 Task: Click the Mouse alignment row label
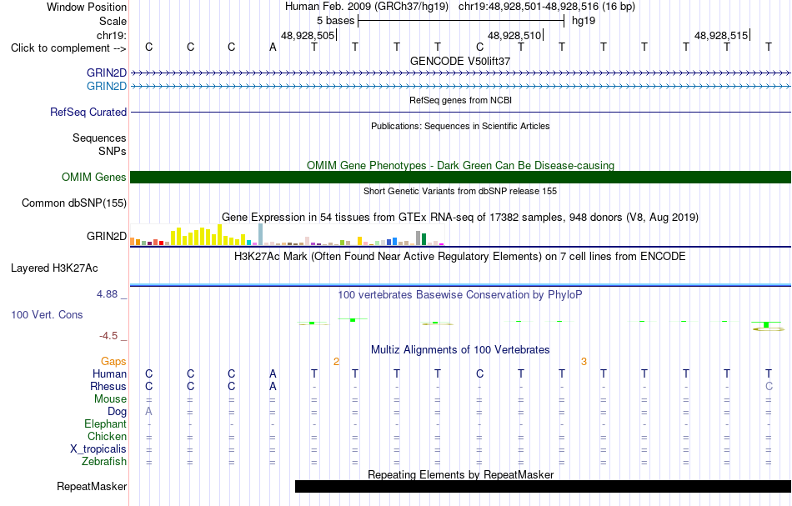[x=110, y=399]
